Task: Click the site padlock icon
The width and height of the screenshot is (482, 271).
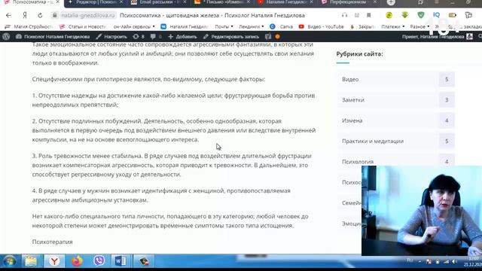Action: pyautogui.click(x=55, y=15)
